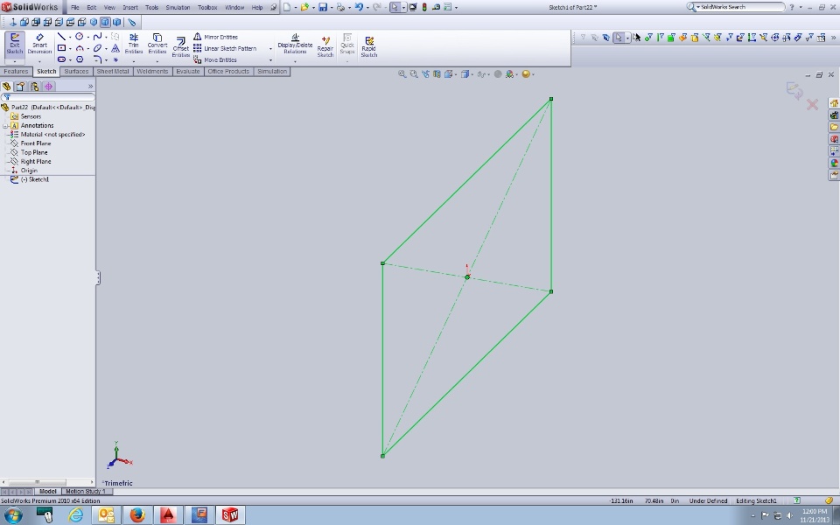Open the DimXpertManager tab icon
Image resolution: width=840 pixels, height=525 pixels.
[49, 87]
